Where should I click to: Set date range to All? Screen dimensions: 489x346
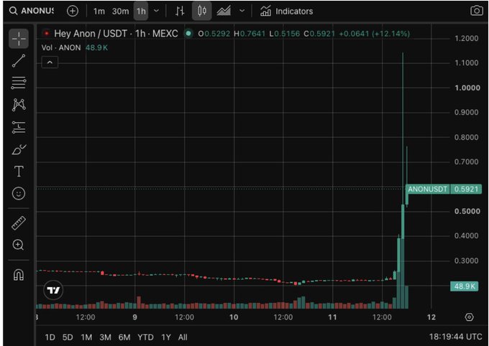coord(183,337)
